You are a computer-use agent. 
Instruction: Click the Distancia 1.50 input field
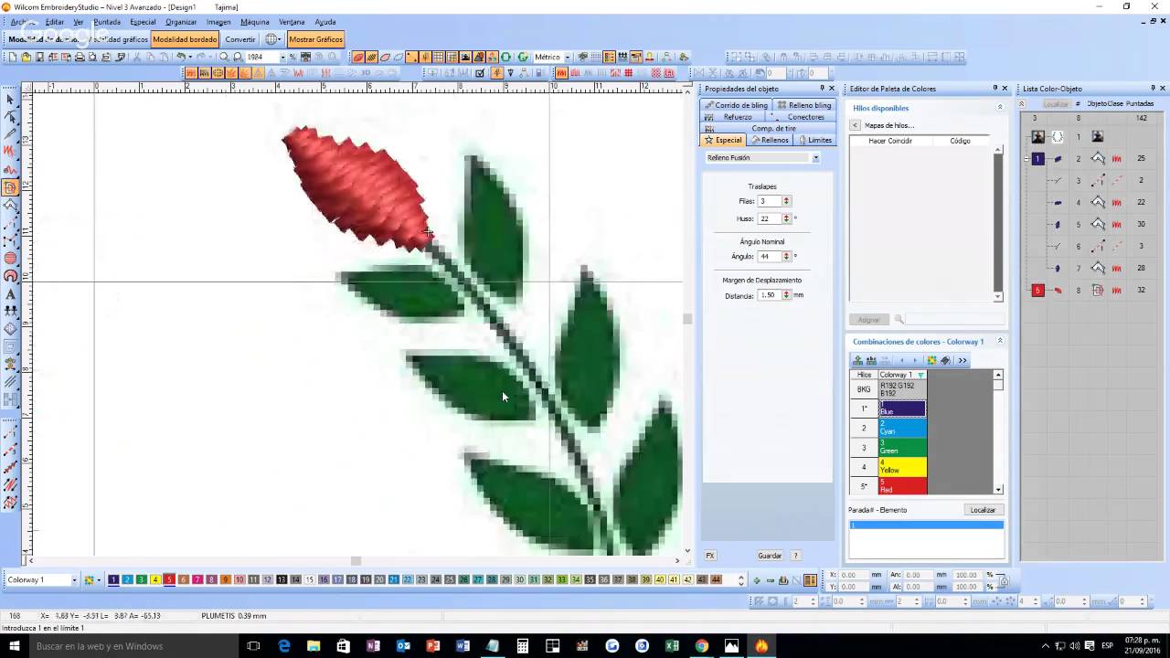(x=769, y=295)
